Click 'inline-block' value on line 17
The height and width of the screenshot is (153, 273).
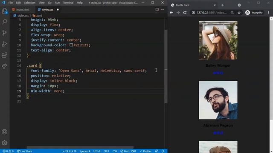click(x=63, y=81)
